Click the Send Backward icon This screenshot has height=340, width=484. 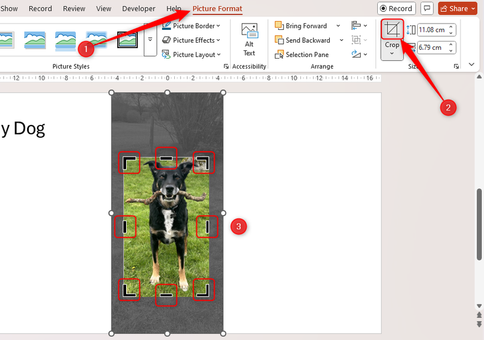coord(280,40)
